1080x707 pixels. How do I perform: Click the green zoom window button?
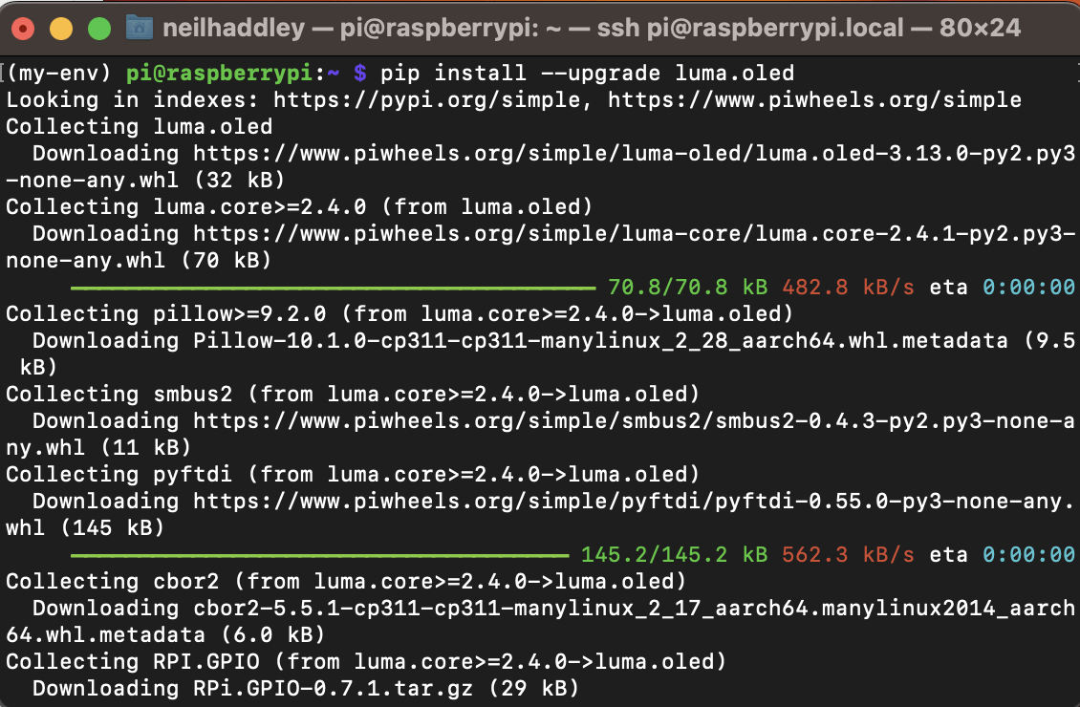[99, 29]
